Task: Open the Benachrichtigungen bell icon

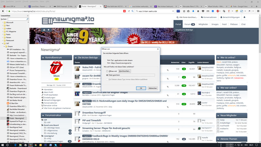Action: tap(220, 17)
